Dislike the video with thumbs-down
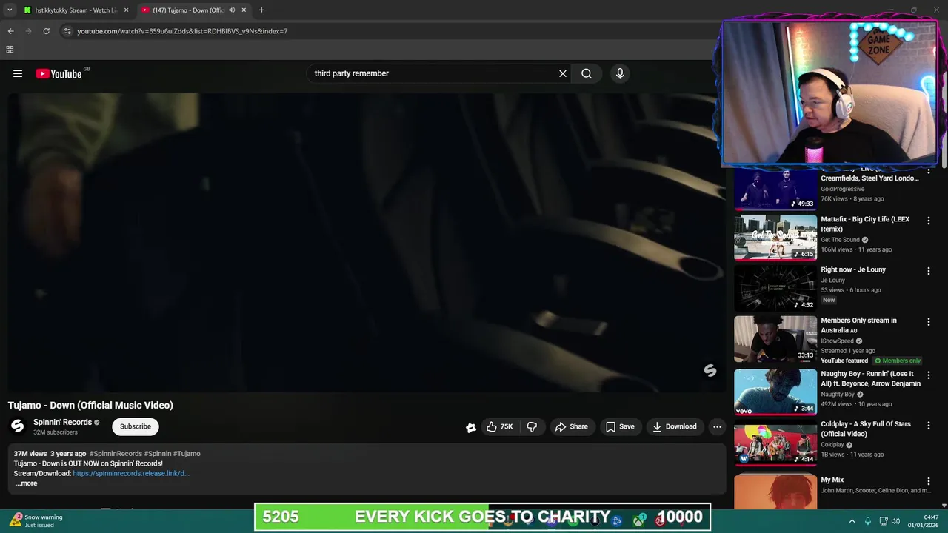Image resolution: width=948 pixels, height=533 pixels. point(532,426)
